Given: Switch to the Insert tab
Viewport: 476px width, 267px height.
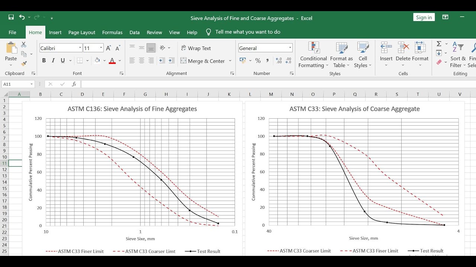Looking at the screenshot, I should click(x=55, y=32).
